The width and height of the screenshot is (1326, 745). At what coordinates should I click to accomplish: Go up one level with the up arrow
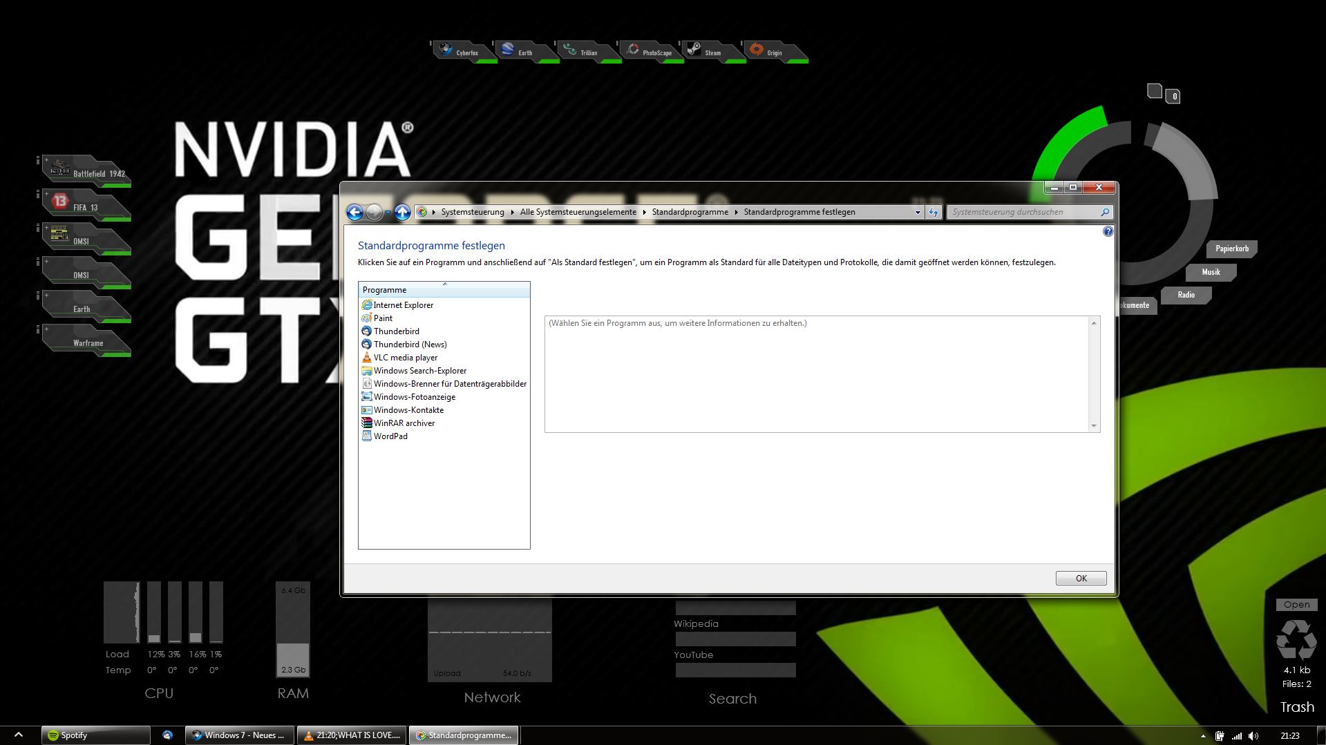[x=402, y=212]
